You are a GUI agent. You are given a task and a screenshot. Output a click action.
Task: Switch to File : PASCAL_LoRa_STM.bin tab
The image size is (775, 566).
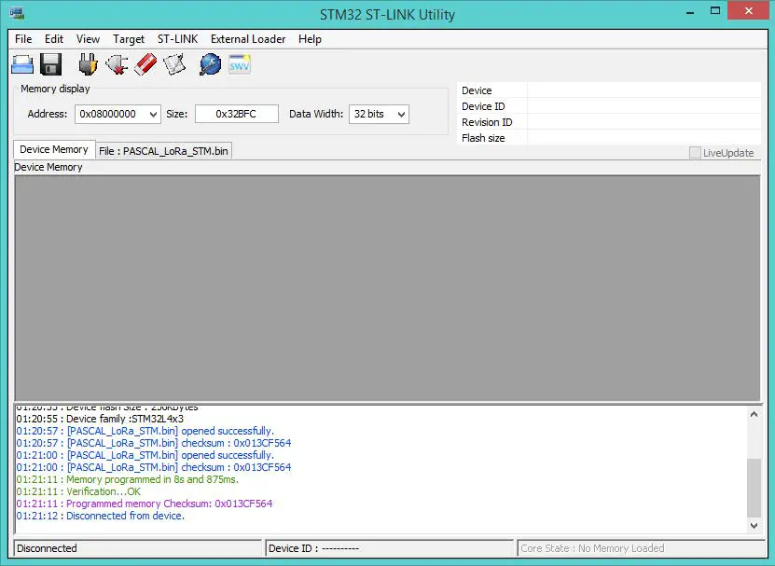click(163, 151)
